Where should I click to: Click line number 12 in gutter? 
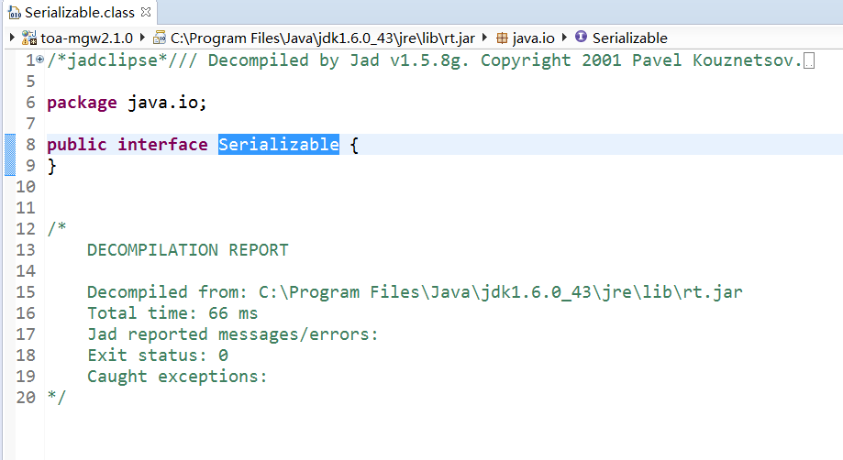point(26,229)
